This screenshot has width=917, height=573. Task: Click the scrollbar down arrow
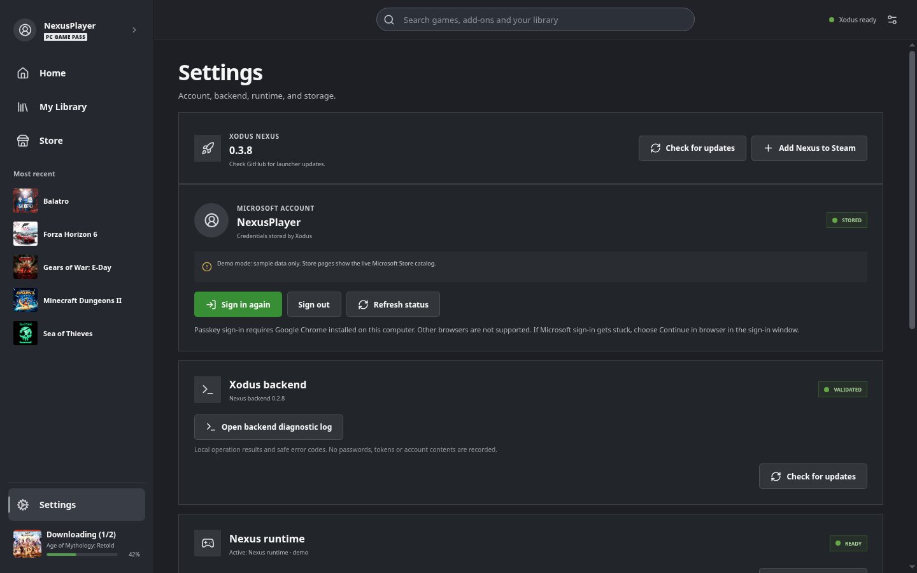pos(912,567)
